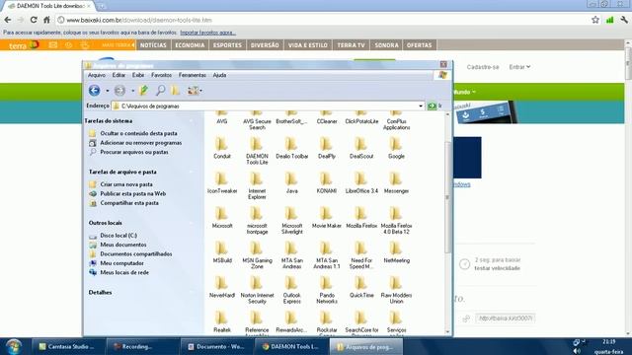Screen dimensions: 632x355
Task: Select the Conduit folder
Action: tap(222, 148)
